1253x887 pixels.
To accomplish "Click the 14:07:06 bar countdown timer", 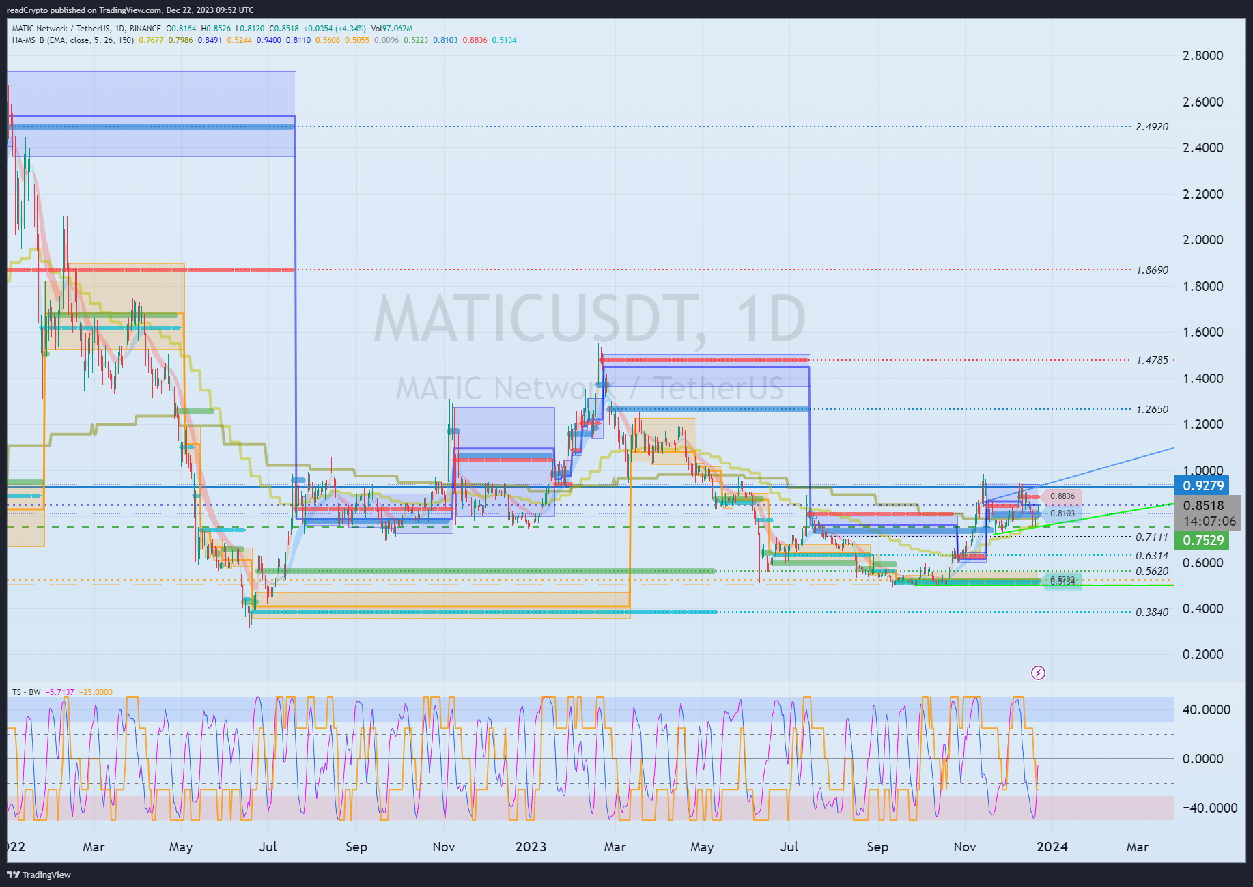I will (x=1209, y=521).
